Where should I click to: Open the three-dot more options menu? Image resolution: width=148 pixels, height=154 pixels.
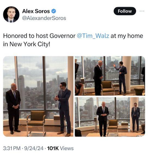point(142,11)
